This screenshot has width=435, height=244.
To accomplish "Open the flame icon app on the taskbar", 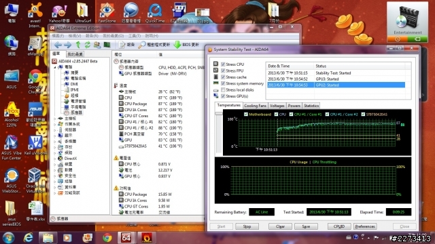I will 147,238.
